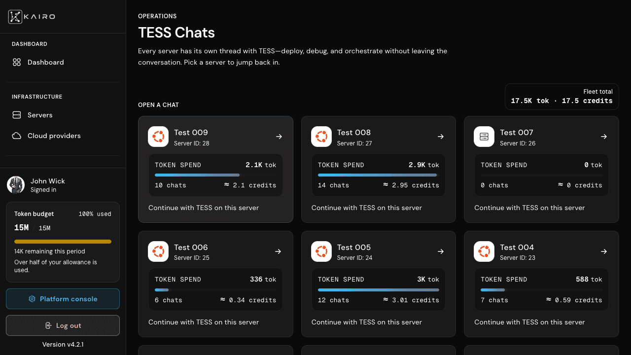Click '588 tok' value

point(589,280)
